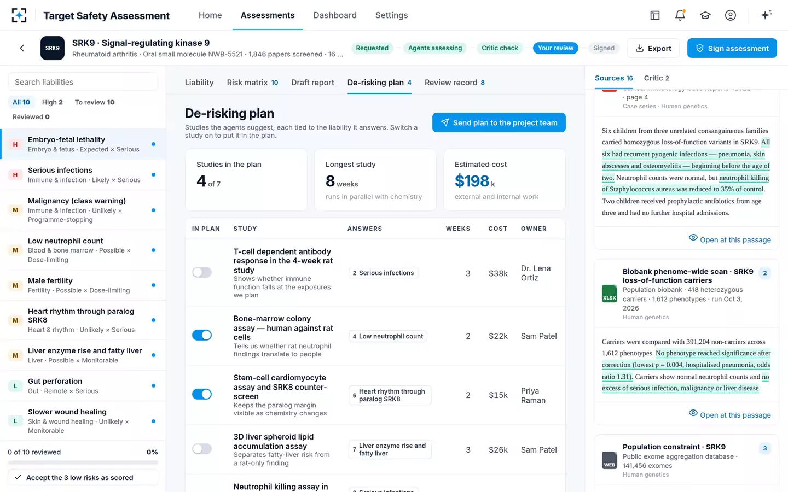This screenshot has width=788, height=492.
Task: Click the H severity badge for Serious infections
Action: coord(15,175)
